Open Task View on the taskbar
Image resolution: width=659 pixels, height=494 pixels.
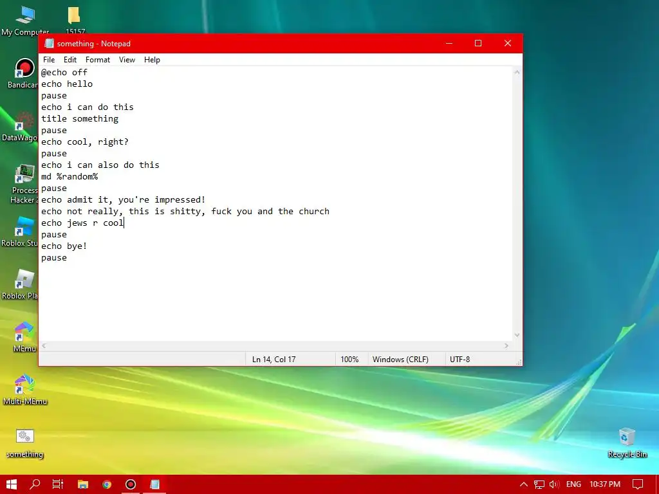[x=58, y=484]
